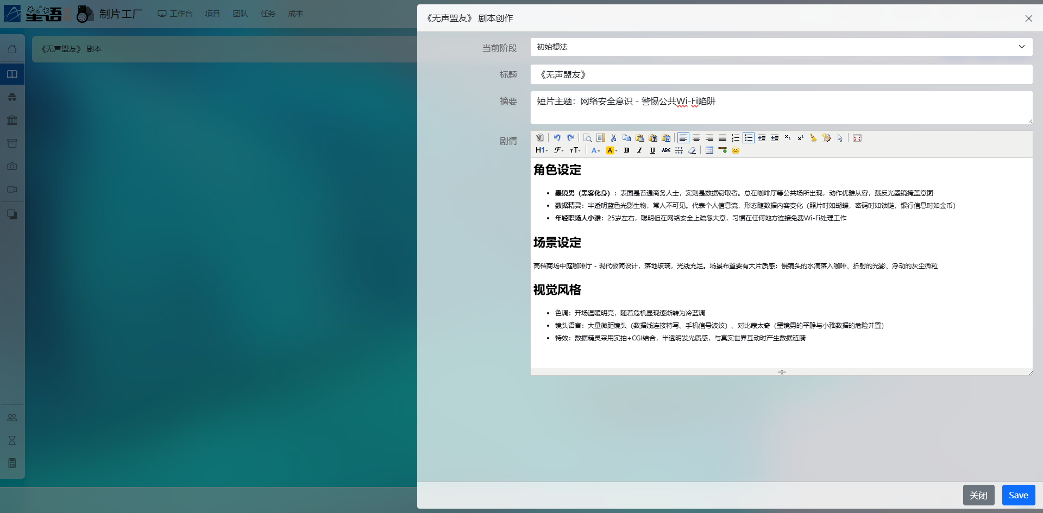Screen dimensions: 1043x513
Task: Open the H1 heading dropdown
Action: pos(542,150)
